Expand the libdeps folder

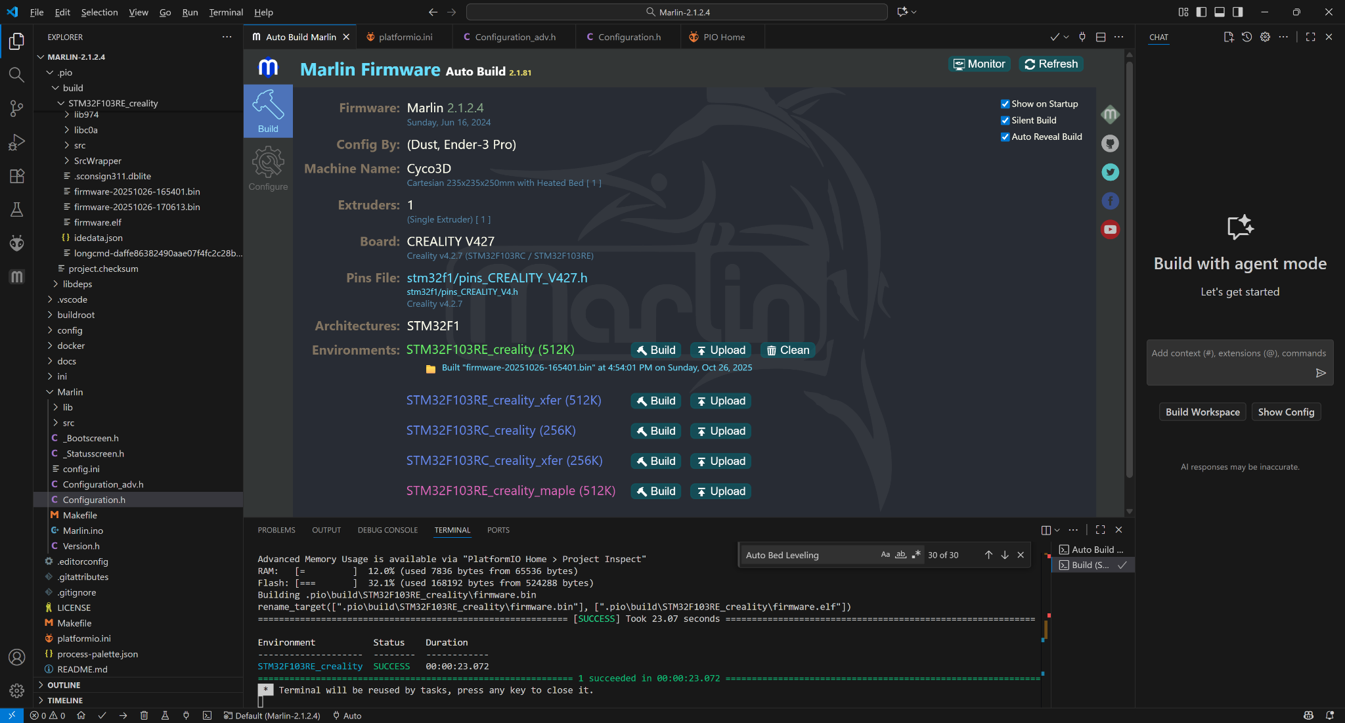pos(77,284)
